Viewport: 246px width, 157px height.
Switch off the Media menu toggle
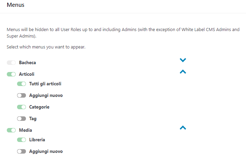pos(11,130)
